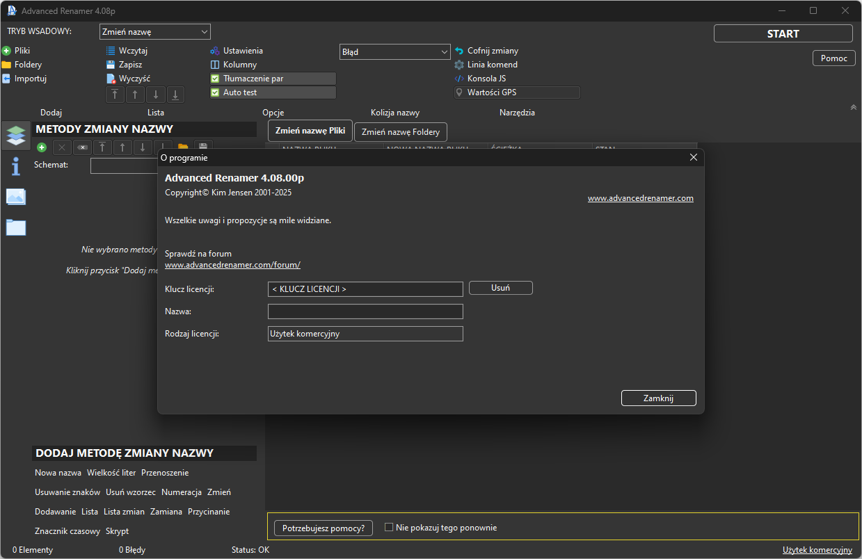Add the Usuwanie znaków method
This screenshot has width=862, height=559.
coord(67,492)
